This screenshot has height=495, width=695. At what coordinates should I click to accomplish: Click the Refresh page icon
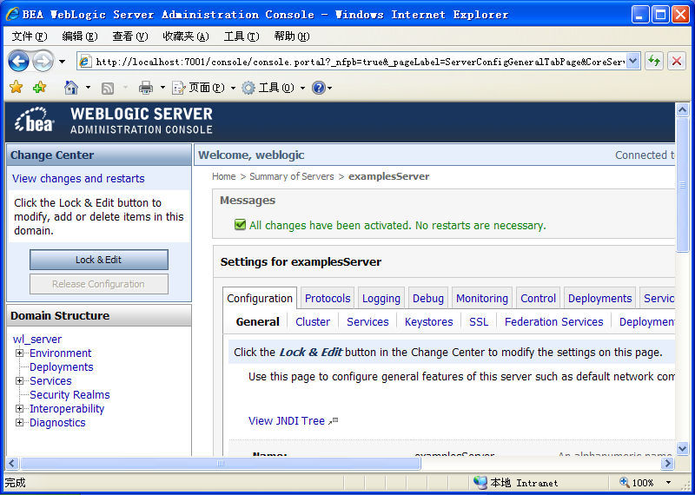point(653,61)
